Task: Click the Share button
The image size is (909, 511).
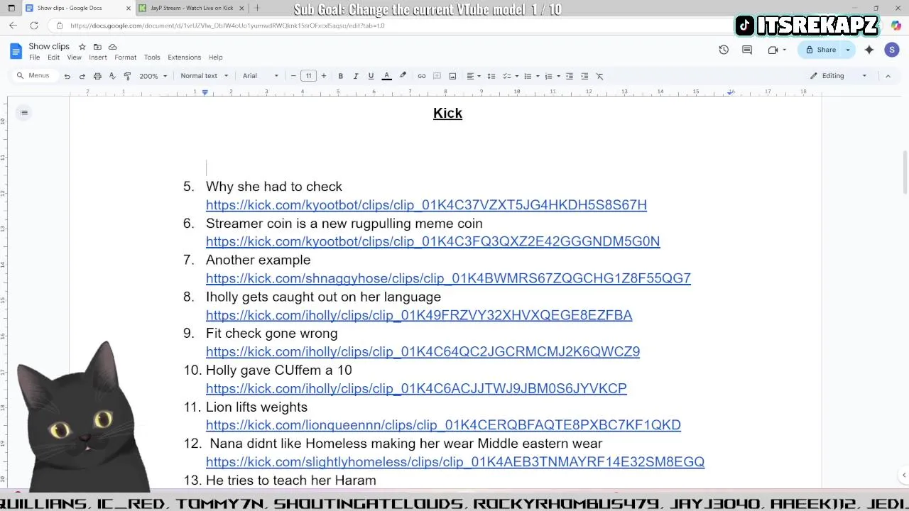Action: coord(820,50)
